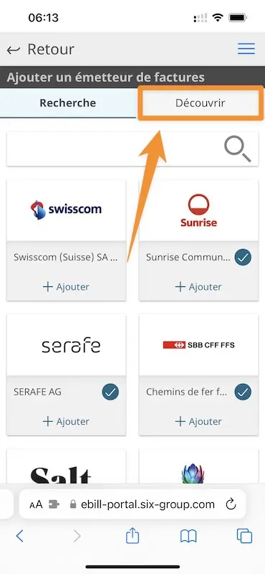The height and width of the screenshot is (574, 265).
Task: Open the hamburger menu icon
Action: point(246,49)
